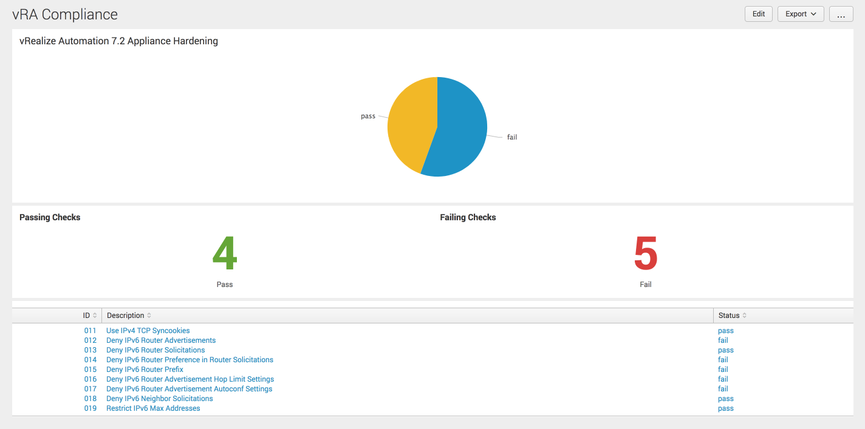Click the 'Pass' caption under 4
This screenshot has width=865, height=429.
tap(225, 284)
